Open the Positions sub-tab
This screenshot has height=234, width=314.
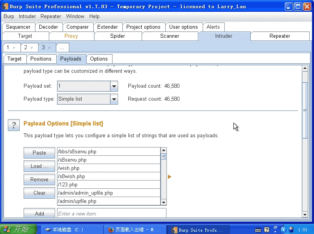pos(41,59)
